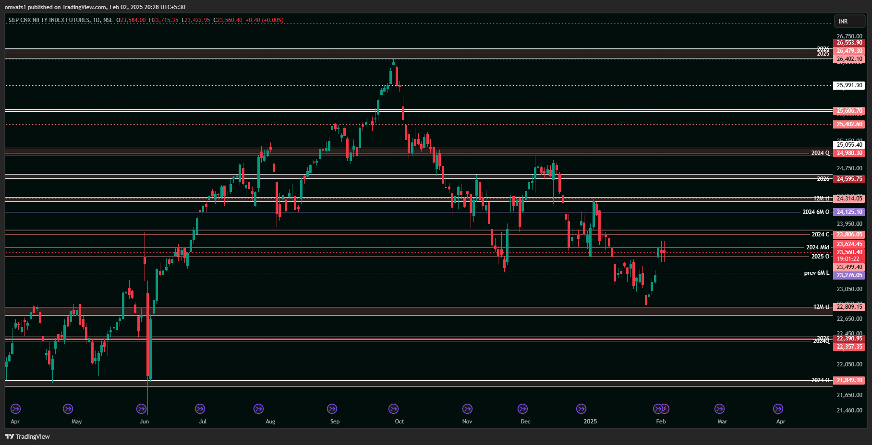Click the purple 23,276.05 price label
This screenshot has height=445, width=872.
tap(849, 275)
